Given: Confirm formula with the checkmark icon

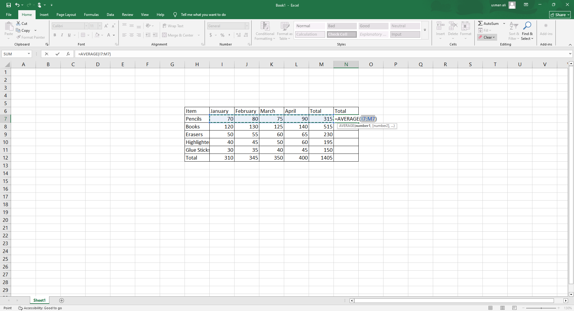Looking at the screenshot, I should [57, 54].
